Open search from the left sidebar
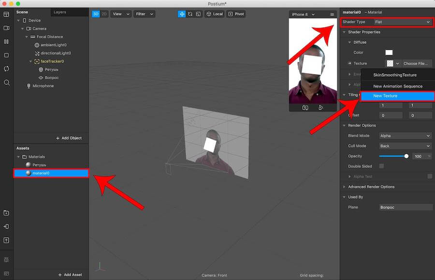Viewport: 435px width, 280px height. [6, 83]
